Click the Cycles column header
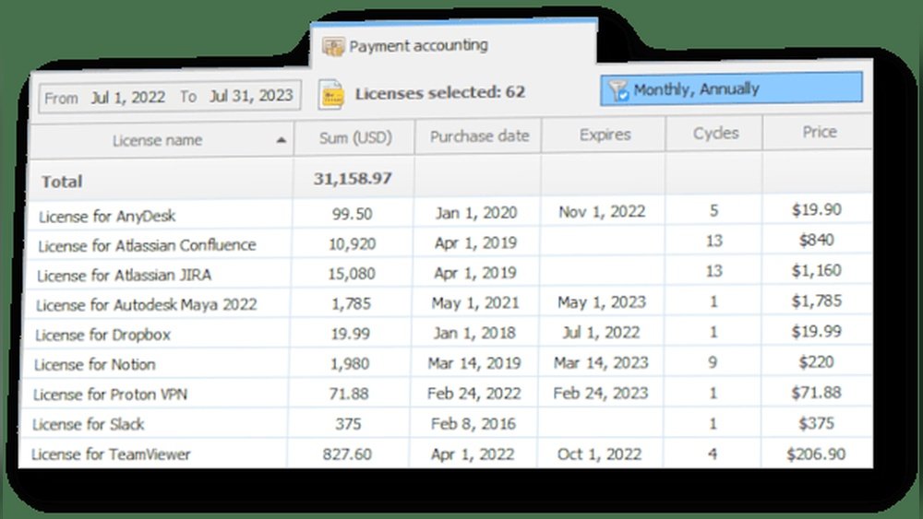The width and height of the screenshot is (923, 519). tap(715, 133)
